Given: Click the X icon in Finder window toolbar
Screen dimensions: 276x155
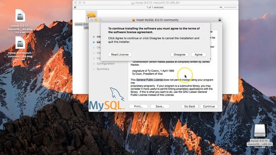Looking at the screenshot, I should (x=75, y=7).
